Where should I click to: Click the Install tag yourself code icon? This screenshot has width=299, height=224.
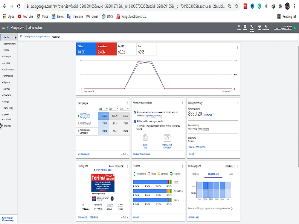(167, 138)
